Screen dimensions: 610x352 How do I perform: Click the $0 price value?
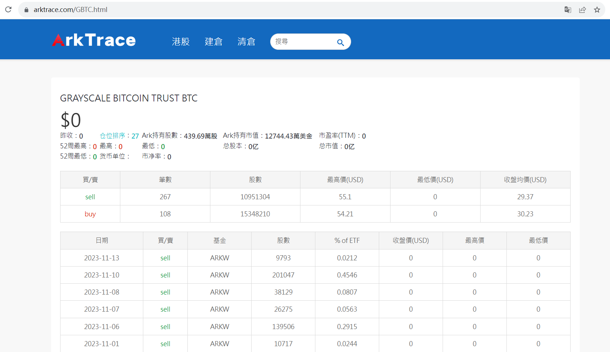71,120
